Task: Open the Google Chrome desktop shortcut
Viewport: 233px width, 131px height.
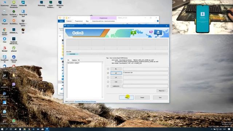Action: click(x=5, y=31)
